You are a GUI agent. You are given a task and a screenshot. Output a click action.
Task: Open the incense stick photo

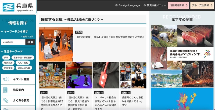point(159,58)
